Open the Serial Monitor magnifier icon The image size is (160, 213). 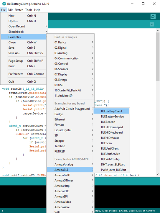pos(153,17)
